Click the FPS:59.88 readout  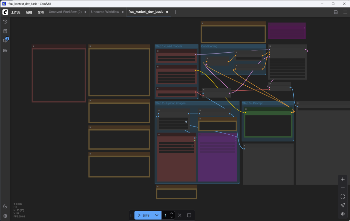(x=19, y=216)
